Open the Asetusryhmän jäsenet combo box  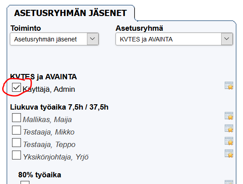click(54, 39)
